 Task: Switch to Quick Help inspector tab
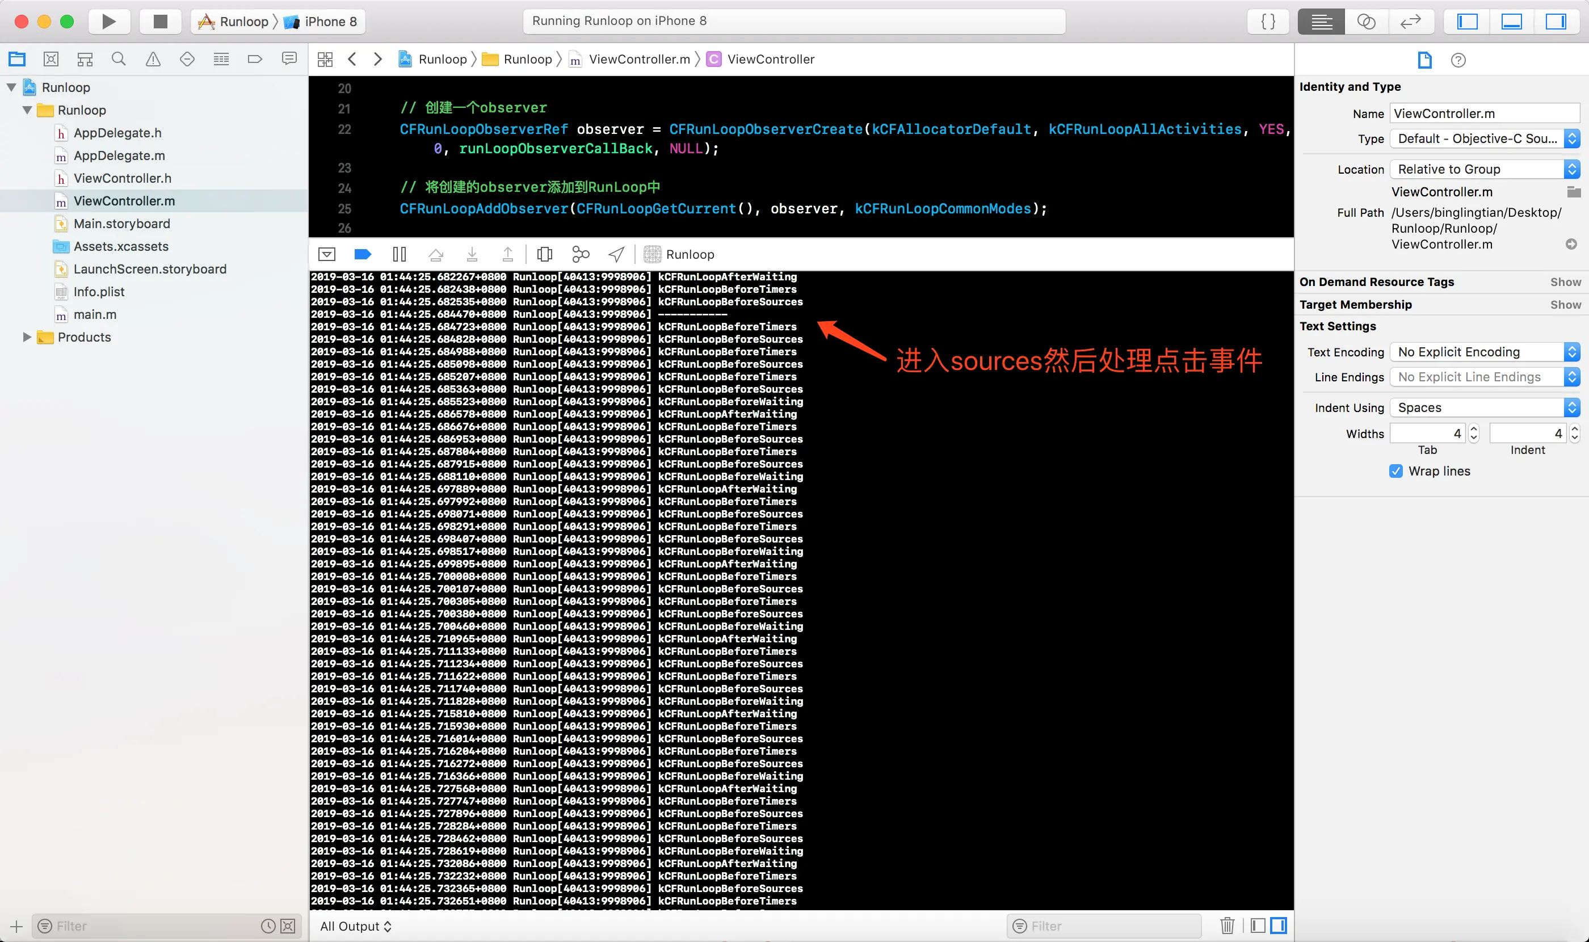[1458, 60]
